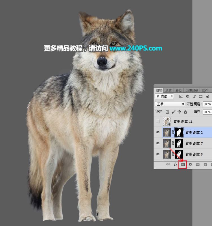Select 背景 副本 5 layer mask thumbnail
212x226 pixels.
[x=179, y=154]
